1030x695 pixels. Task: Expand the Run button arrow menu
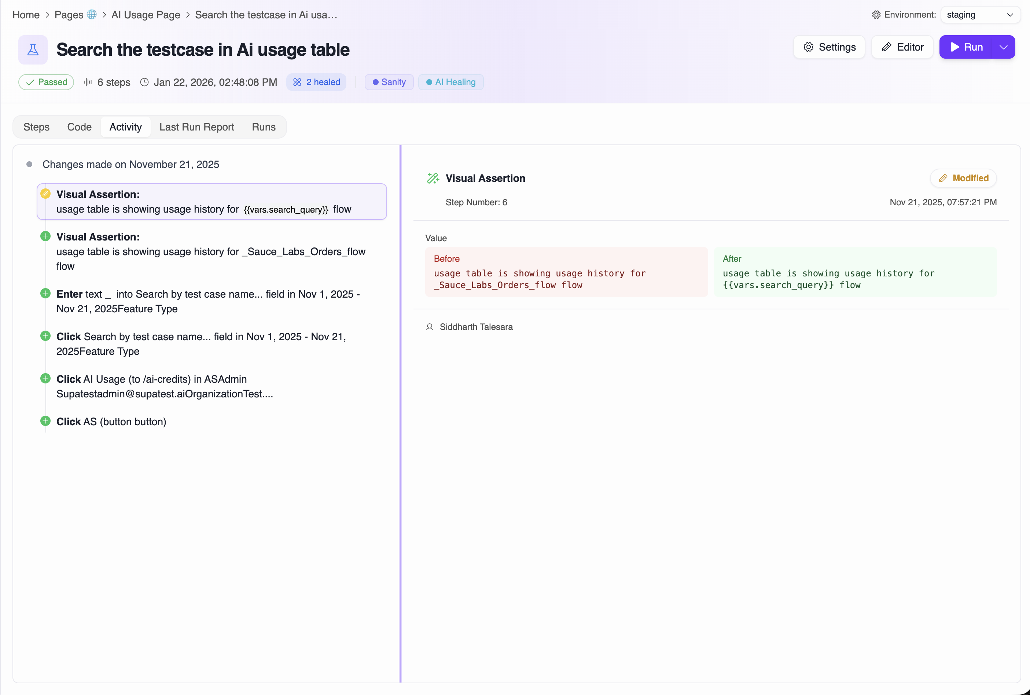(1003, 47)
